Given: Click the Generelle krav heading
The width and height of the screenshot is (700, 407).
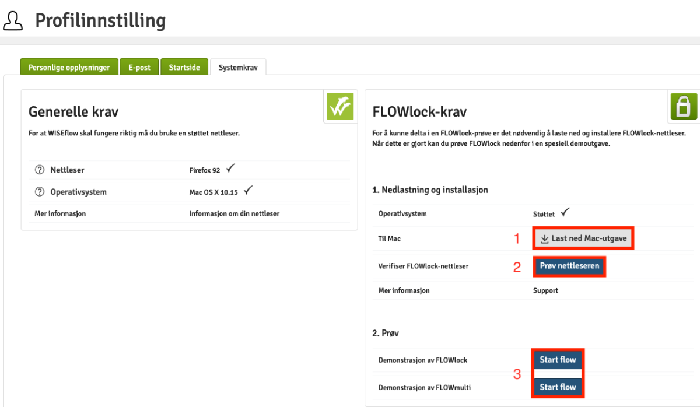Looking at the screenshot, I should (73, 111).
